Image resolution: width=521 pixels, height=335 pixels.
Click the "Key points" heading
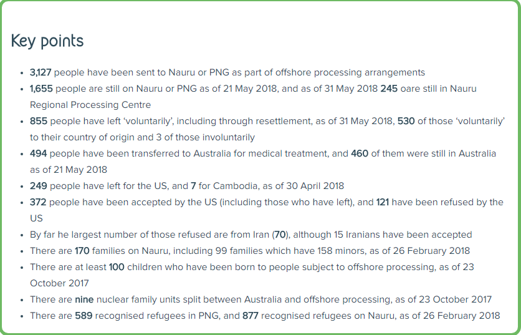point(47,41)
